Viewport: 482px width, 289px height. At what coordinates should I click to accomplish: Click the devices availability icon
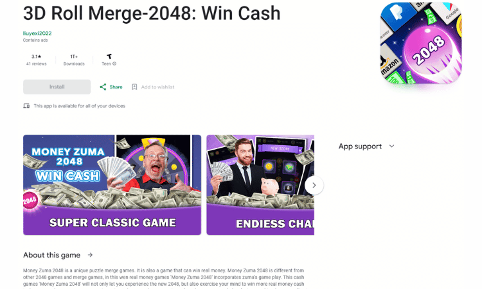coord(27,106)
